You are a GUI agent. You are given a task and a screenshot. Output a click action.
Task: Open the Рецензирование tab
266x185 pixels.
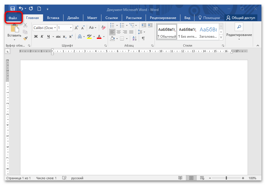[163, 18]
